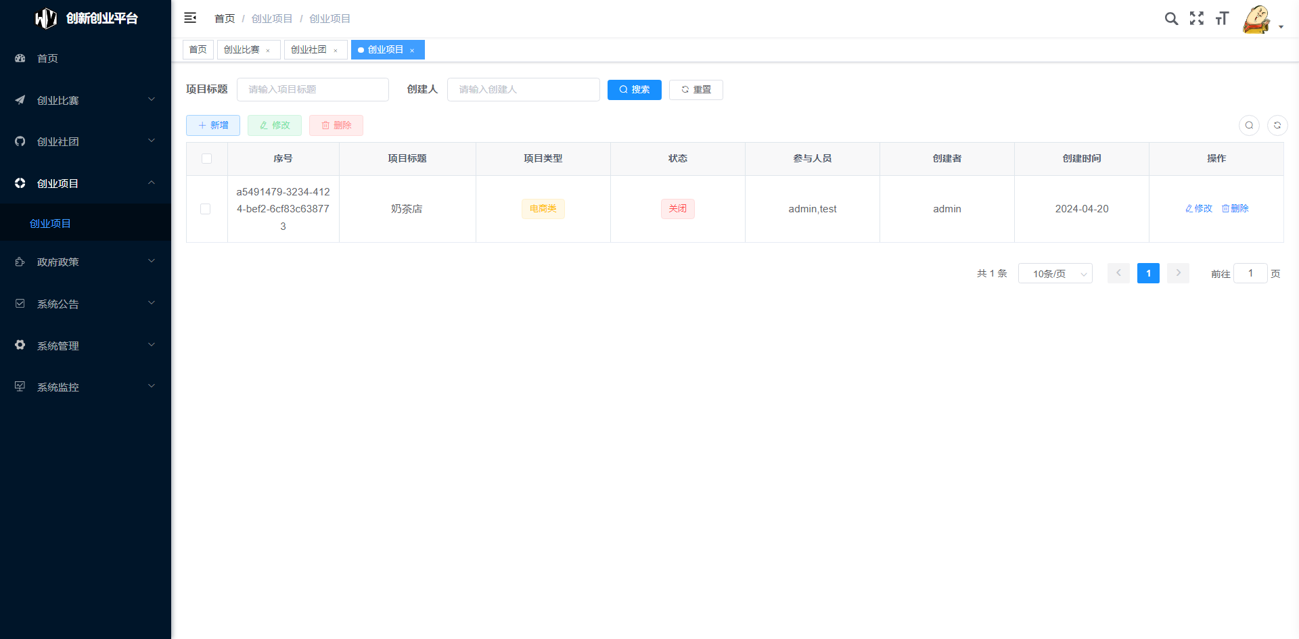Click the 系统公告 checkbox-style icon
The image size is (1299, 639).
coord(20,304)
